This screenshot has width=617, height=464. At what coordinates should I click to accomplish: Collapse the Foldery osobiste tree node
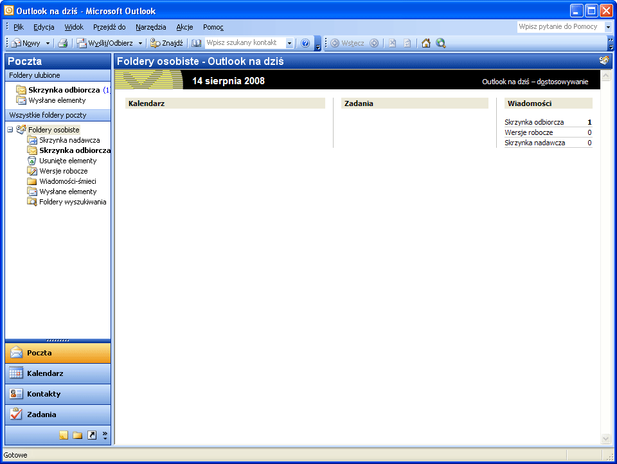point(10,129)
